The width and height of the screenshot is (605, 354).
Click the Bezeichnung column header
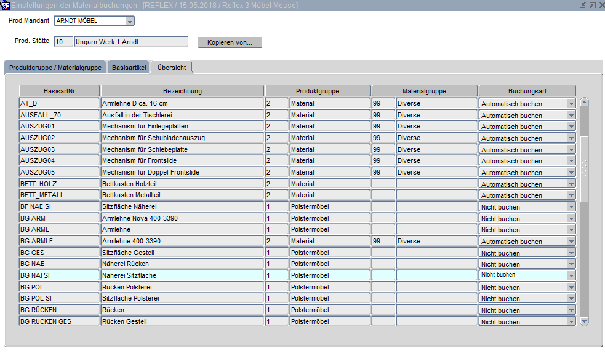pos(182,91)
